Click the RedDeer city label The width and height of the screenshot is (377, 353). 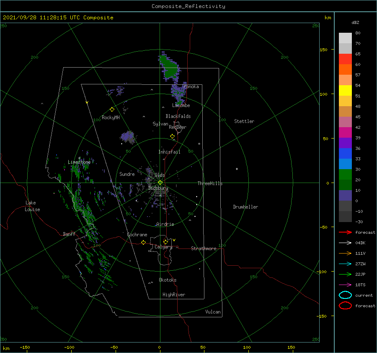click(x=178, y=127)
